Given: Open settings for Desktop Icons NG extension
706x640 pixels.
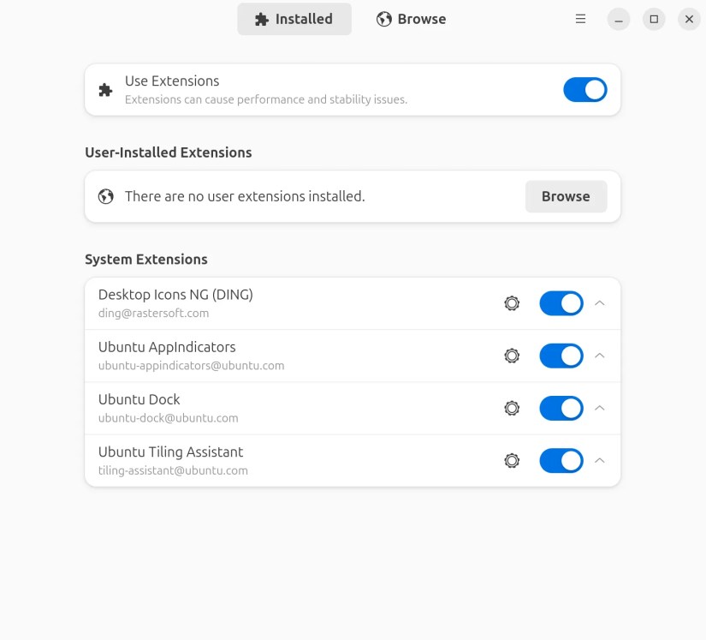Looking at the screenshot, I should pyautogui.click(x=512, y=303).
